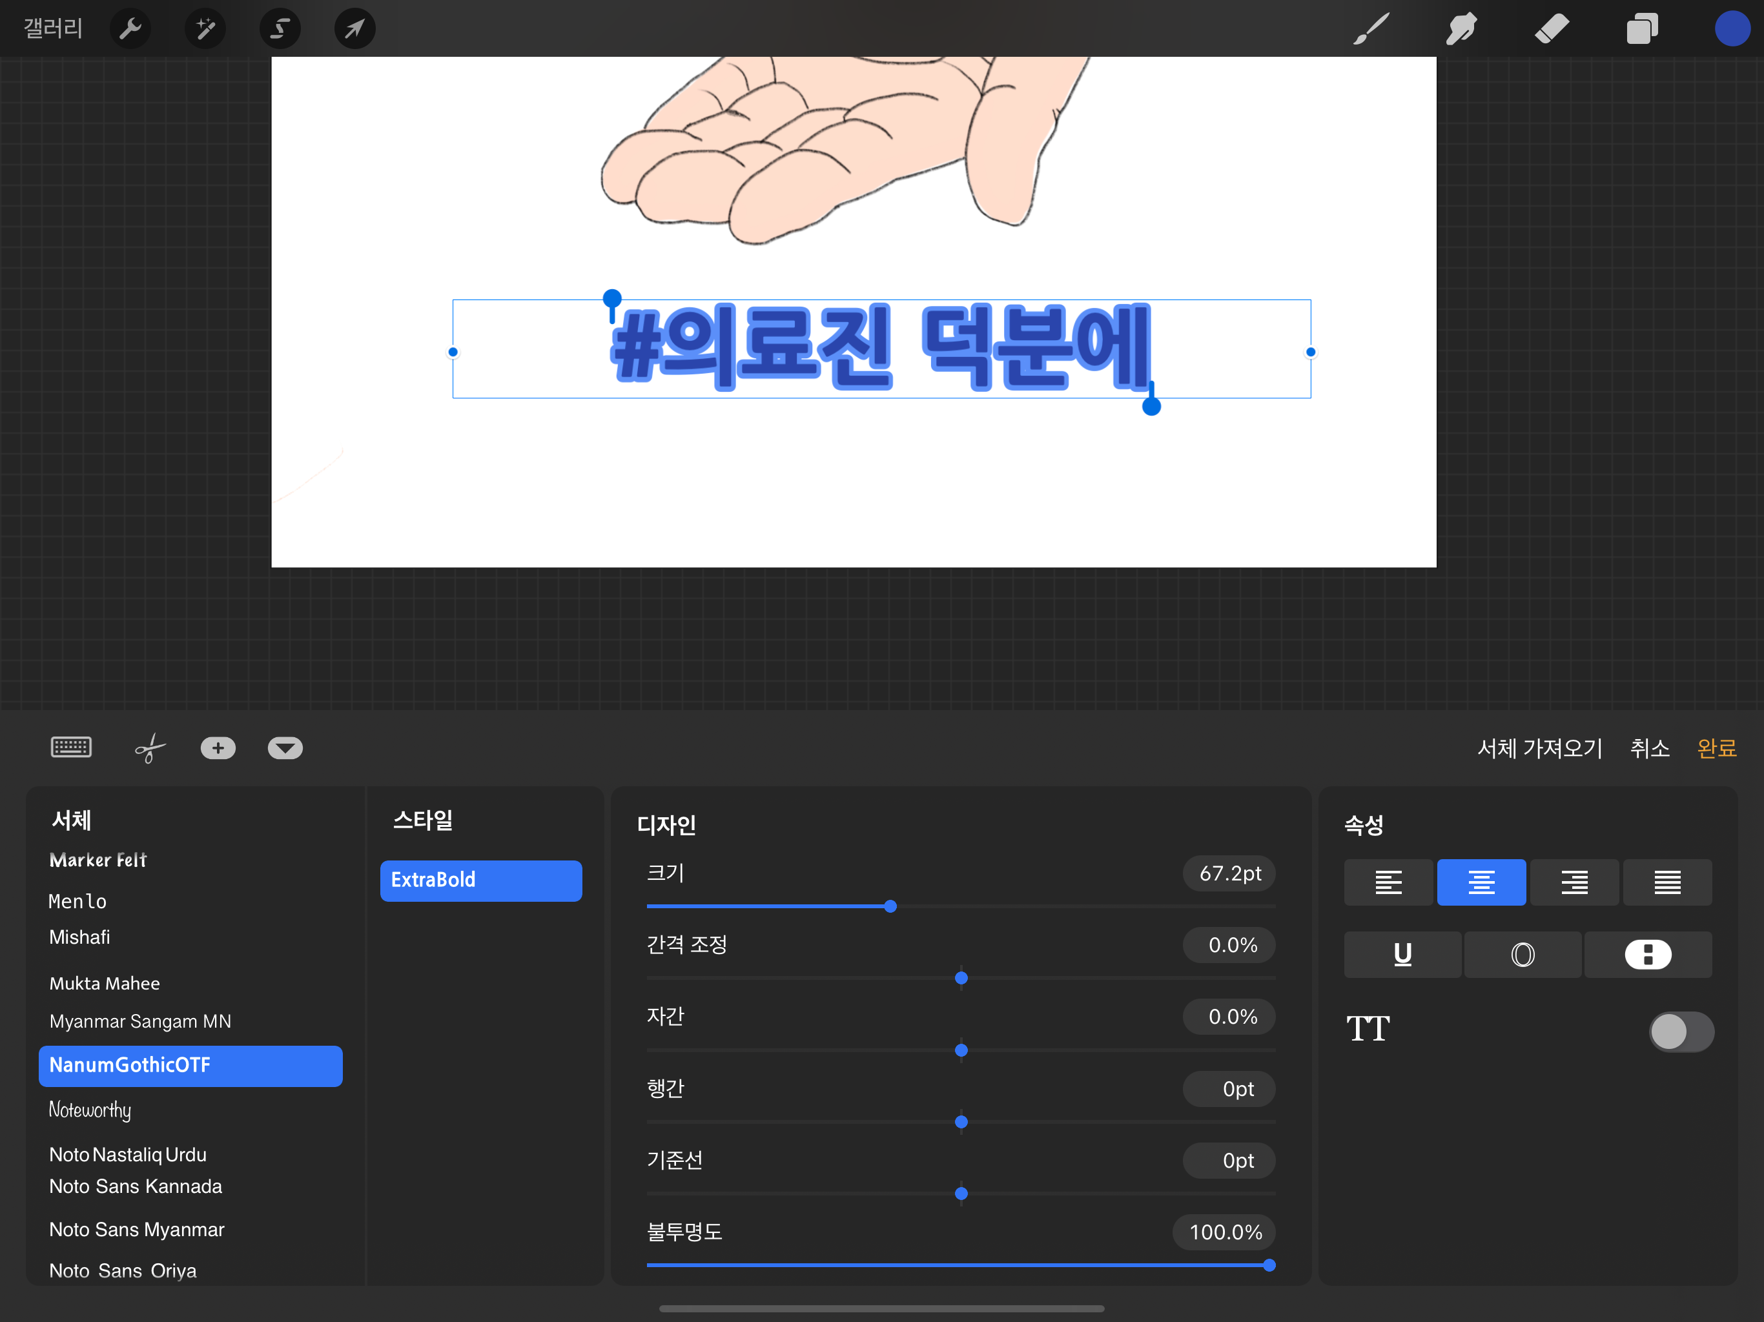Toggle underline U formatting
The height and width of the screenshot is (1322, 1764).
tap(1403, 953)
